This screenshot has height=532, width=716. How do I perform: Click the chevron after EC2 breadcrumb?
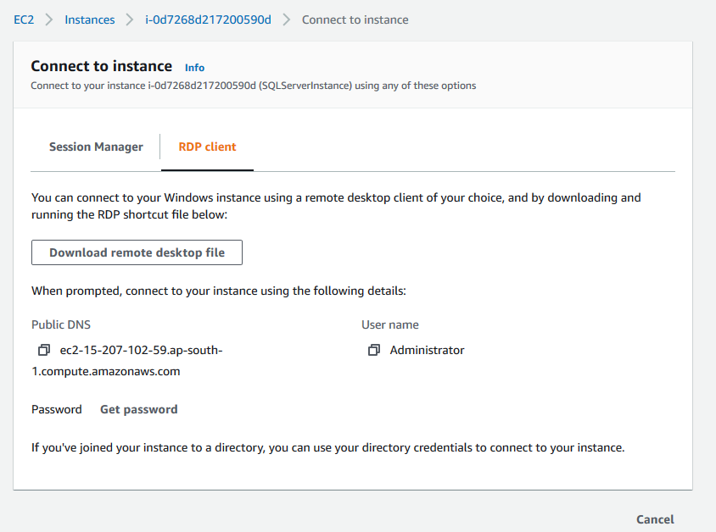[48, 19]
